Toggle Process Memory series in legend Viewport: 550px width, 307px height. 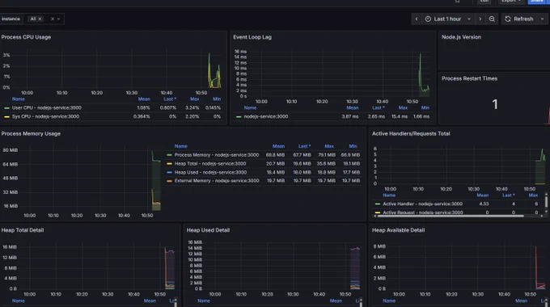pyautogui.click(x=217, y=155)
